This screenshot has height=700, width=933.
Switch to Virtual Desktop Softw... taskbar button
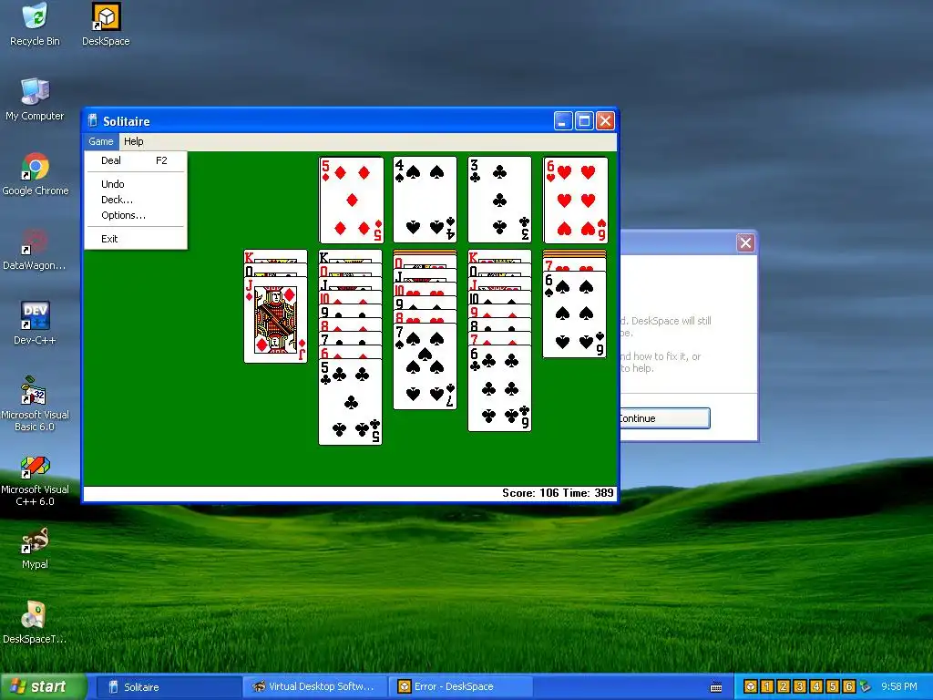pyautogui.click(x=314, y=686)
